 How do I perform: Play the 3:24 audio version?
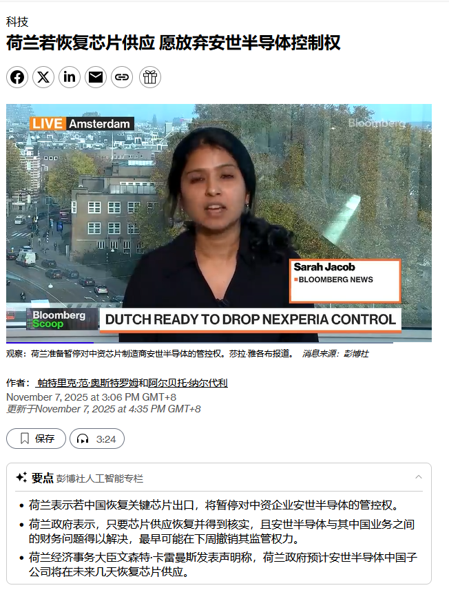[97, 439]
